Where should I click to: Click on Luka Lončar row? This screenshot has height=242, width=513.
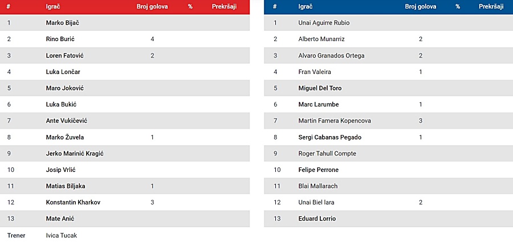(125, 72)
